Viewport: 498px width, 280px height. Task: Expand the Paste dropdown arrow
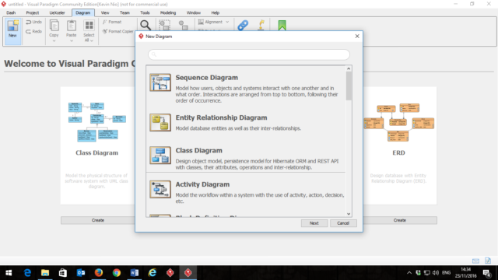72,40
